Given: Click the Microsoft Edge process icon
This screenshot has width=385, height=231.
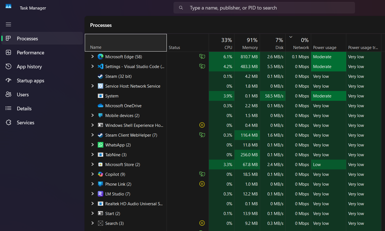Looking at the screenshot, I should [x=101, y=57].
